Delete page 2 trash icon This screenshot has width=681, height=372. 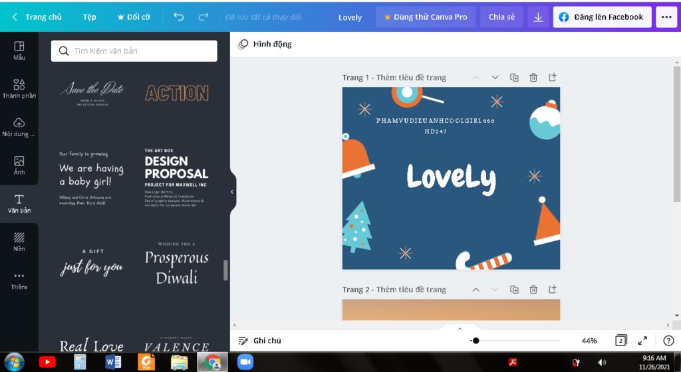point(533,289)
